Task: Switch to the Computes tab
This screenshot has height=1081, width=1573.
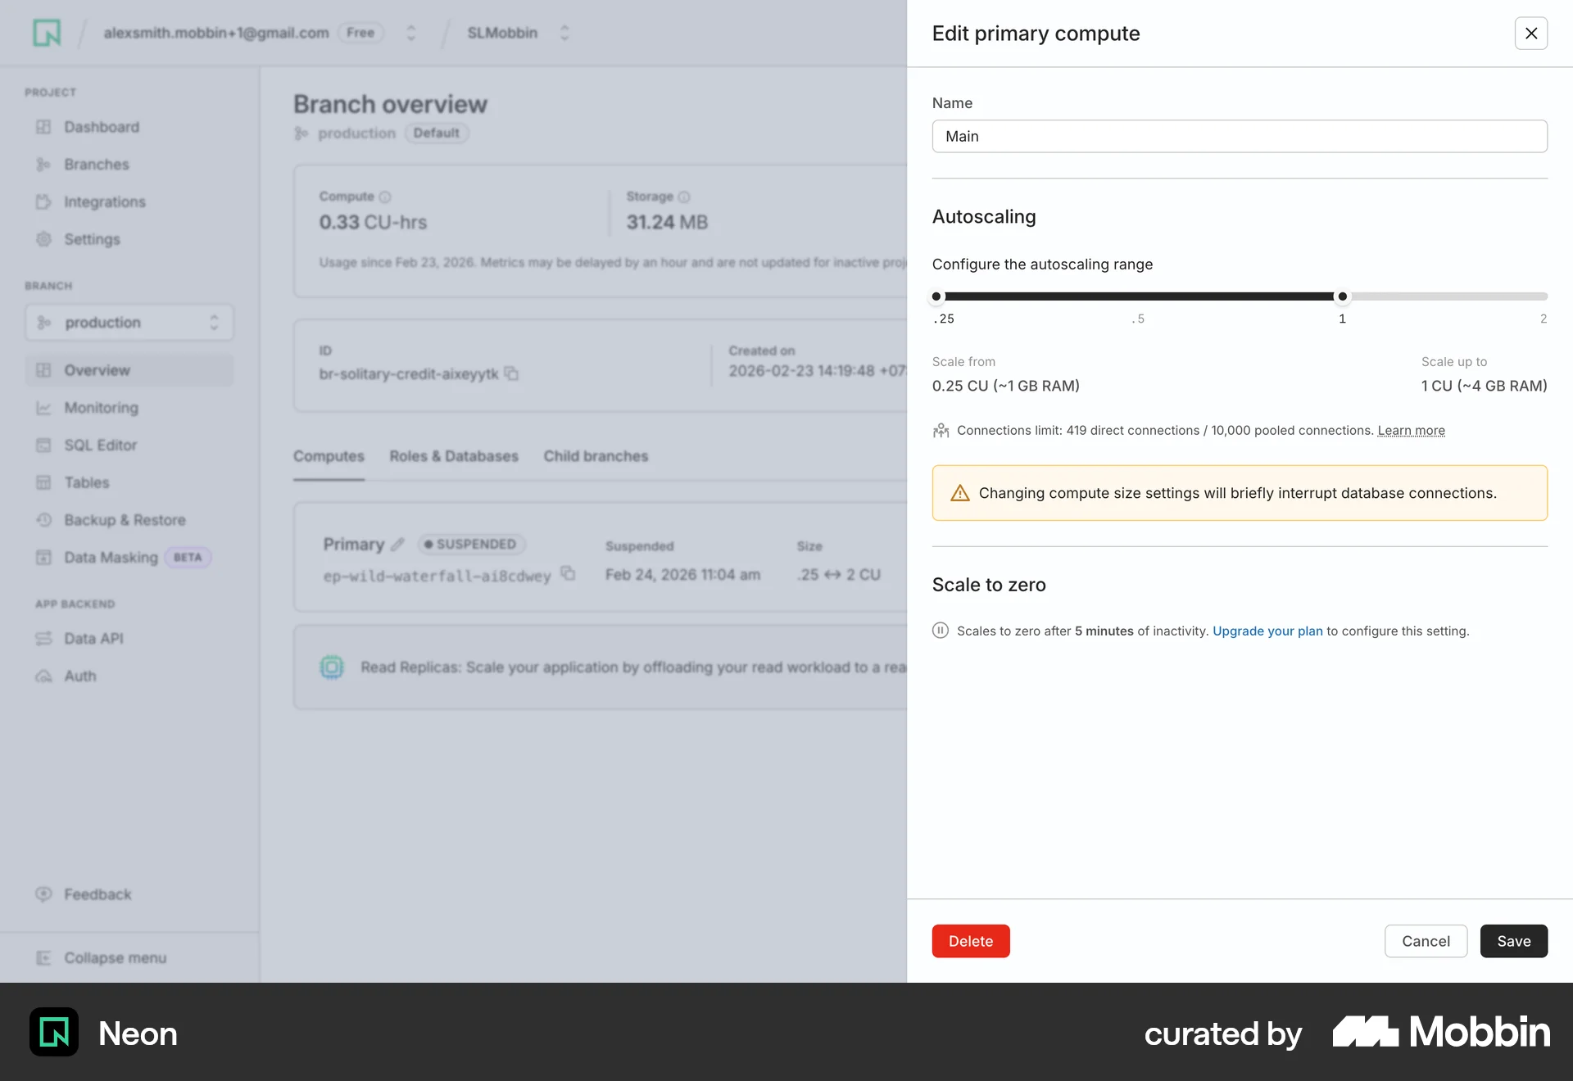Action: [x=329, y=456]
